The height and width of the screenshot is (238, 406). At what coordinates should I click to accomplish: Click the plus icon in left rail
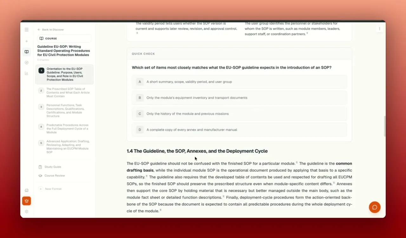point(27,41)
